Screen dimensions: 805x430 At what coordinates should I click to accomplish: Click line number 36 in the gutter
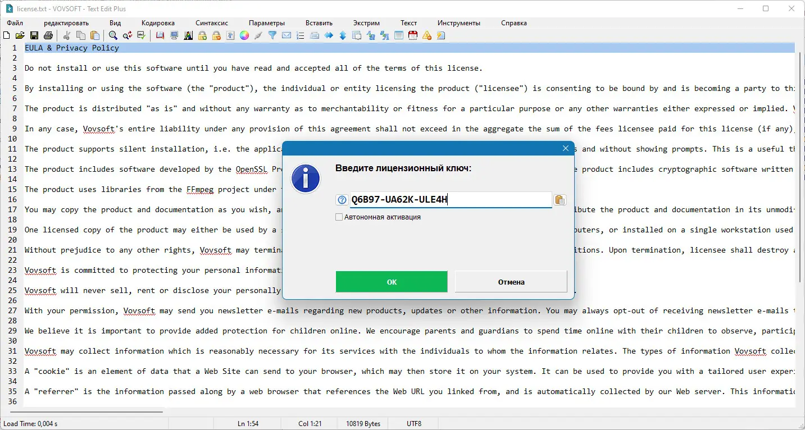(13, 401)
